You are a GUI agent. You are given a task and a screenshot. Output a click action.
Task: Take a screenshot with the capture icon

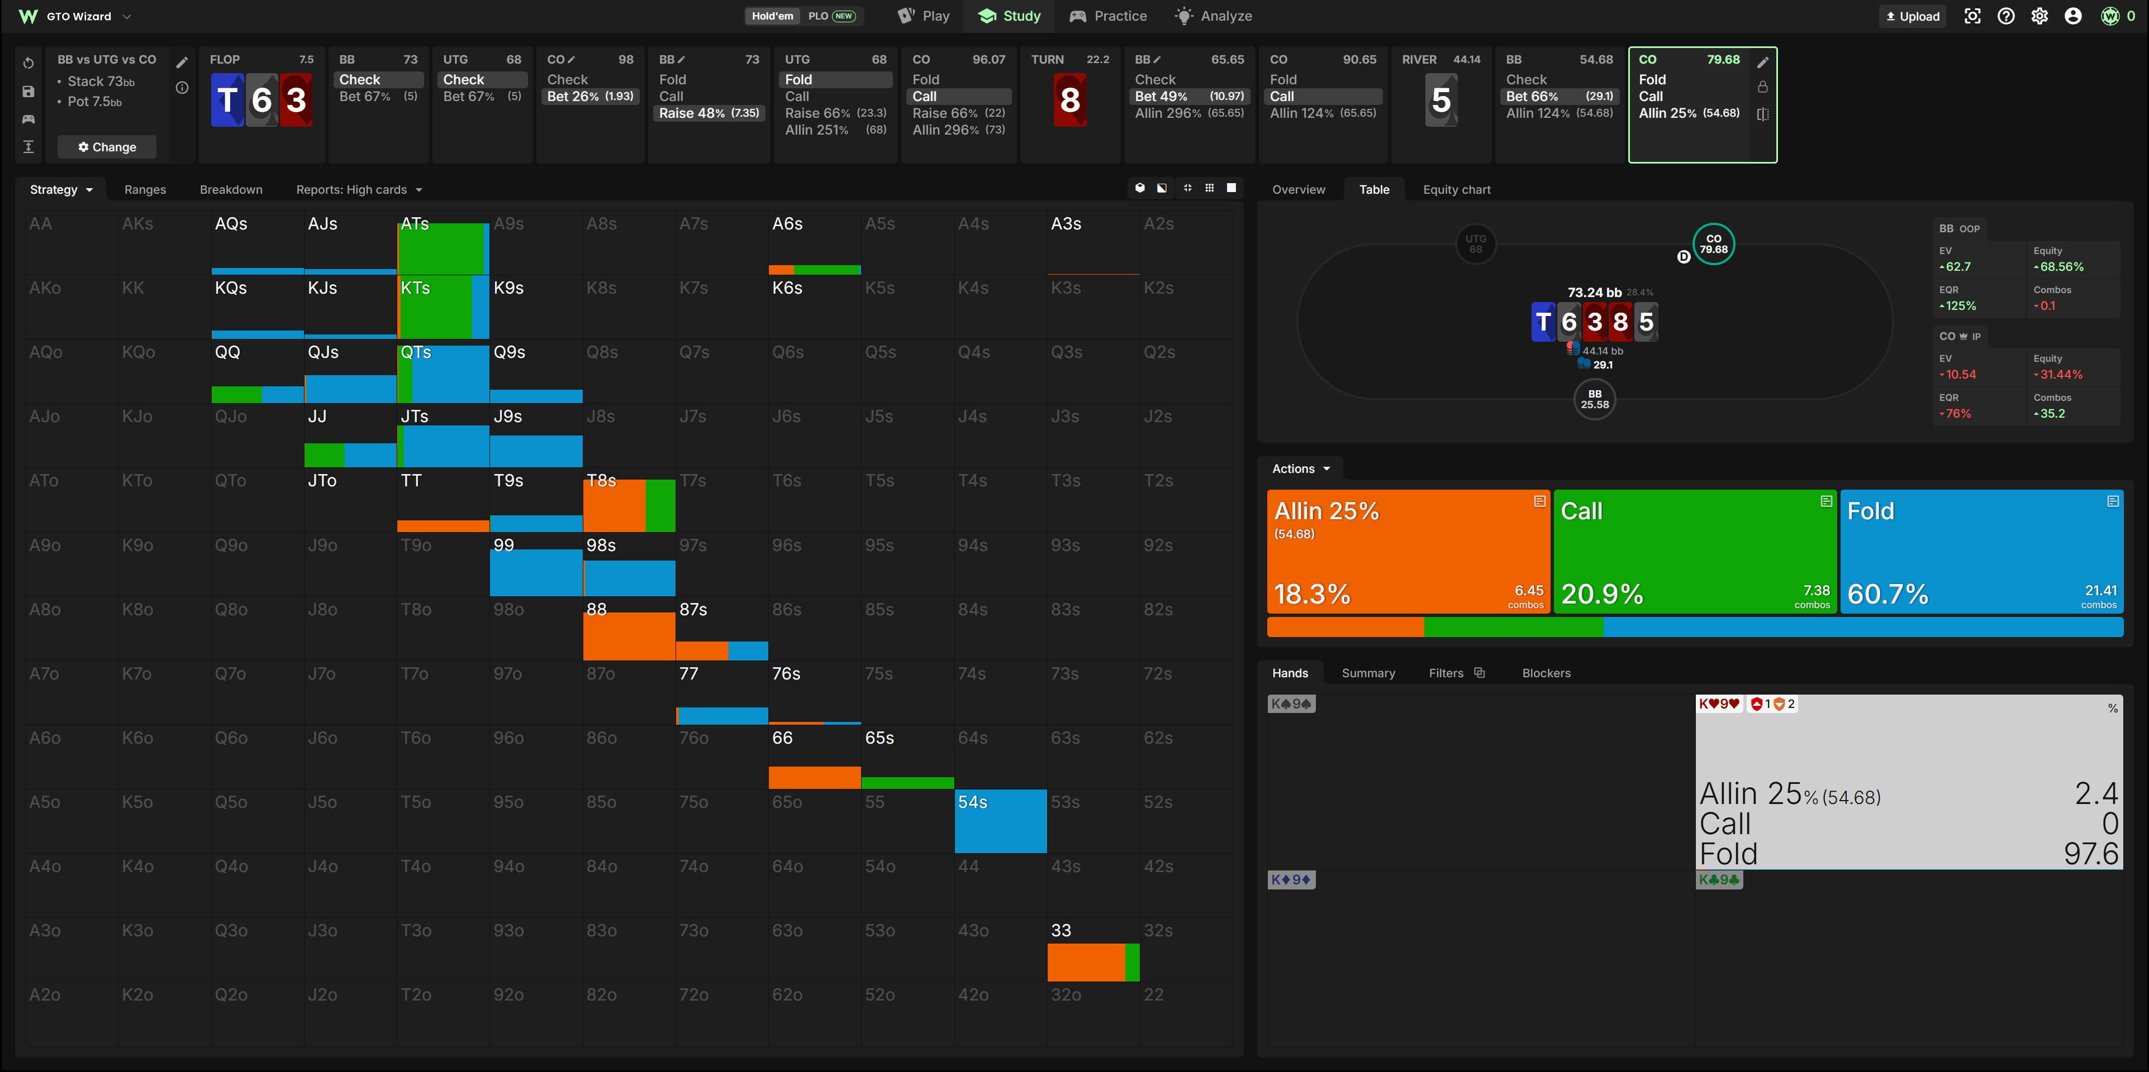tap(1972, 16)
